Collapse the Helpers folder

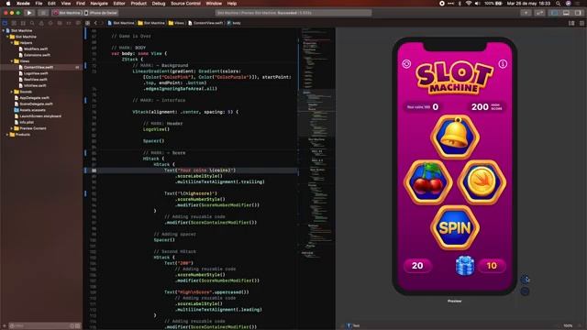(12, 43)
